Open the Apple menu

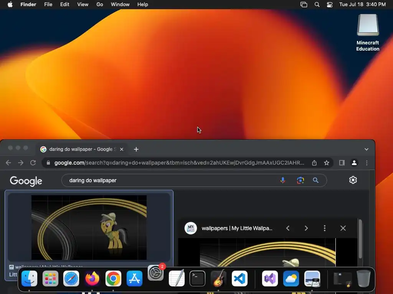click(10, 5)
